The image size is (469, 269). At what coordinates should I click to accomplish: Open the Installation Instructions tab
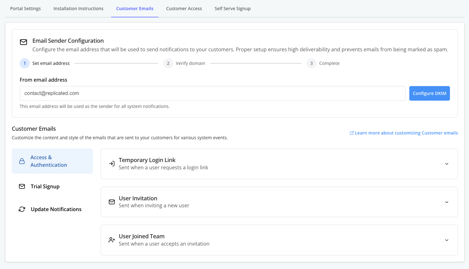pos(78,9)
